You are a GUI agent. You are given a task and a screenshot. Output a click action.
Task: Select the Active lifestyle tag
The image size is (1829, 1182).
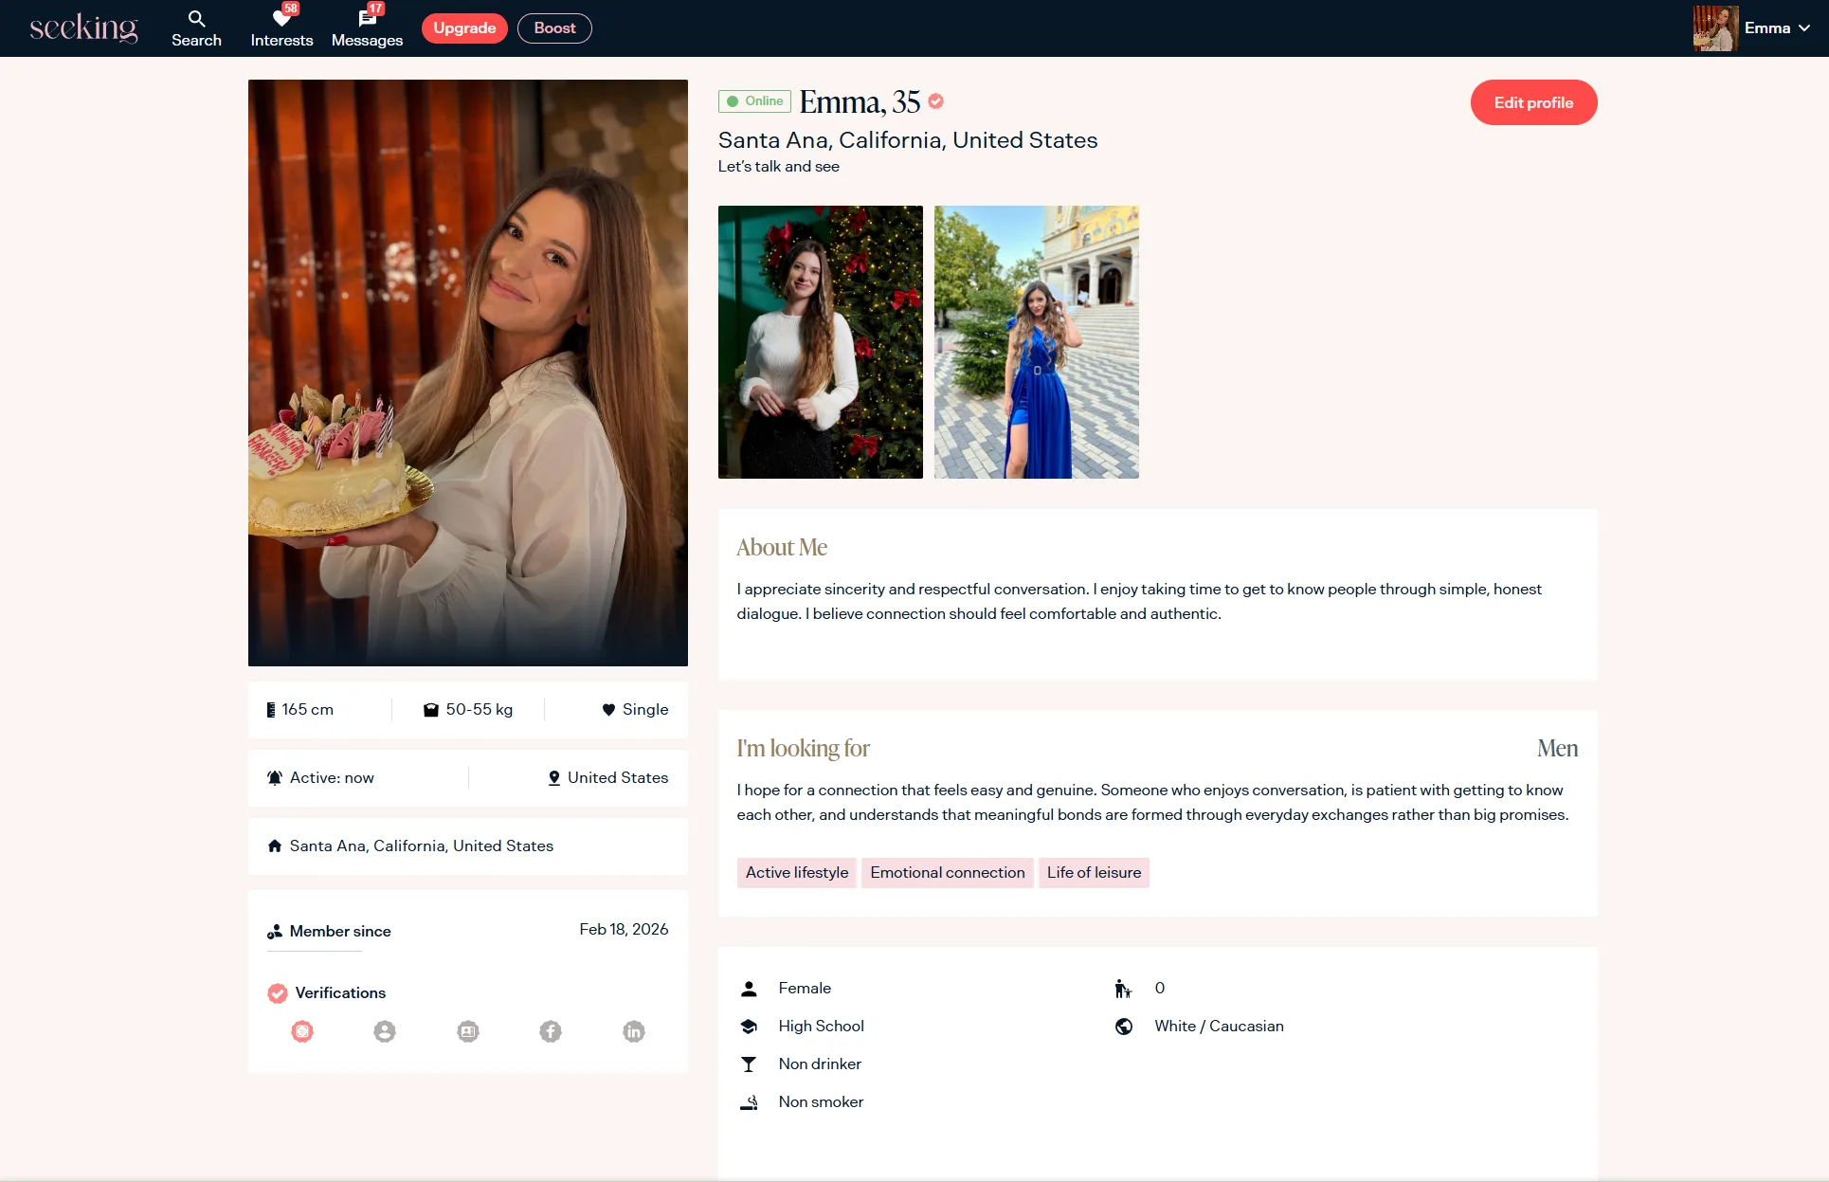pos(796,872)
